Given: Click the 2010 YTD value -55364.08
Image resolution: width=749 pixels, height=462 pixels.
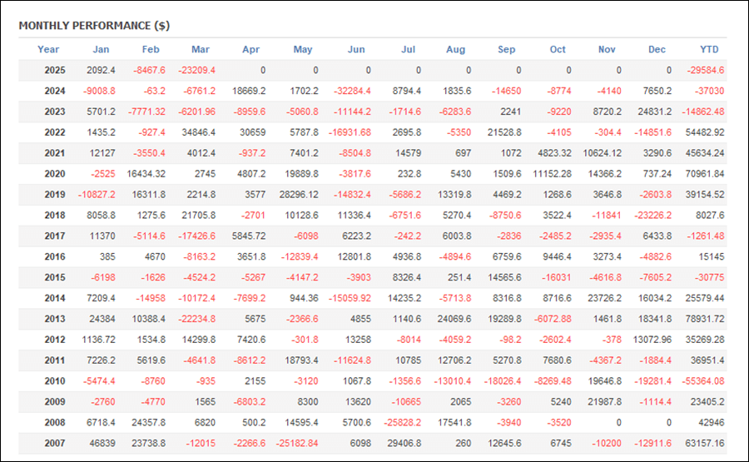Looking at the screenshot, I should [x=703, y=380].
